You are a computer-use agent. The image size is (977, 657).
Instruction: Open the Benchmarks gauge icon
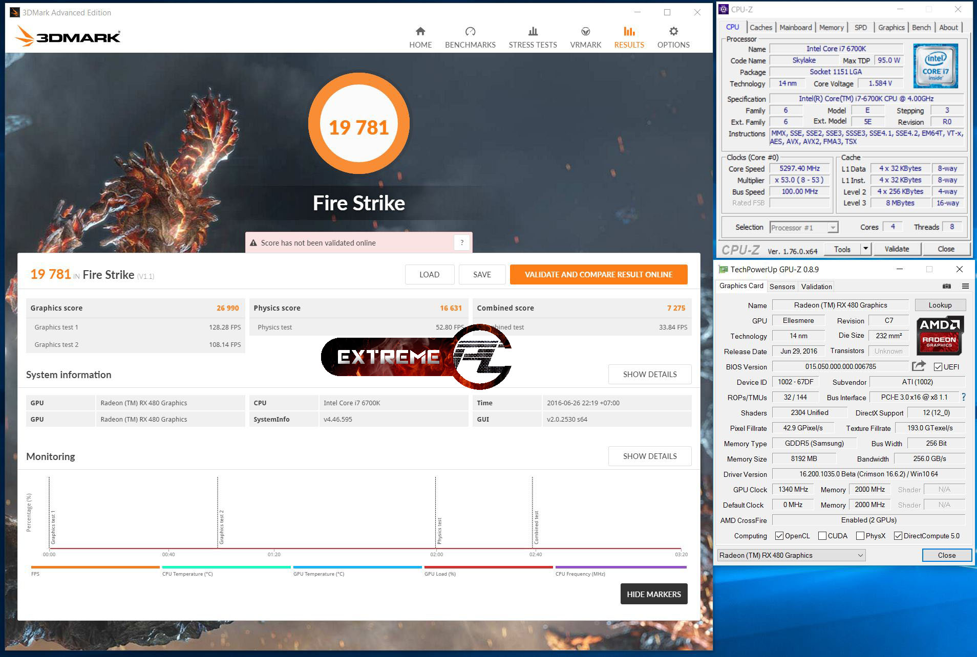pos(470,32)
